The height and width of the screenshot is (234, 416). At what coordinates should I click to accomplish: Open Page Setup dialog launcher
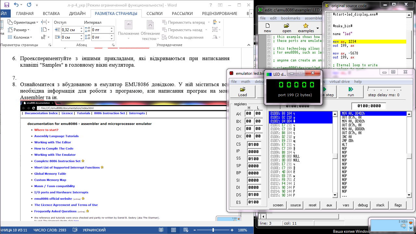50,45
